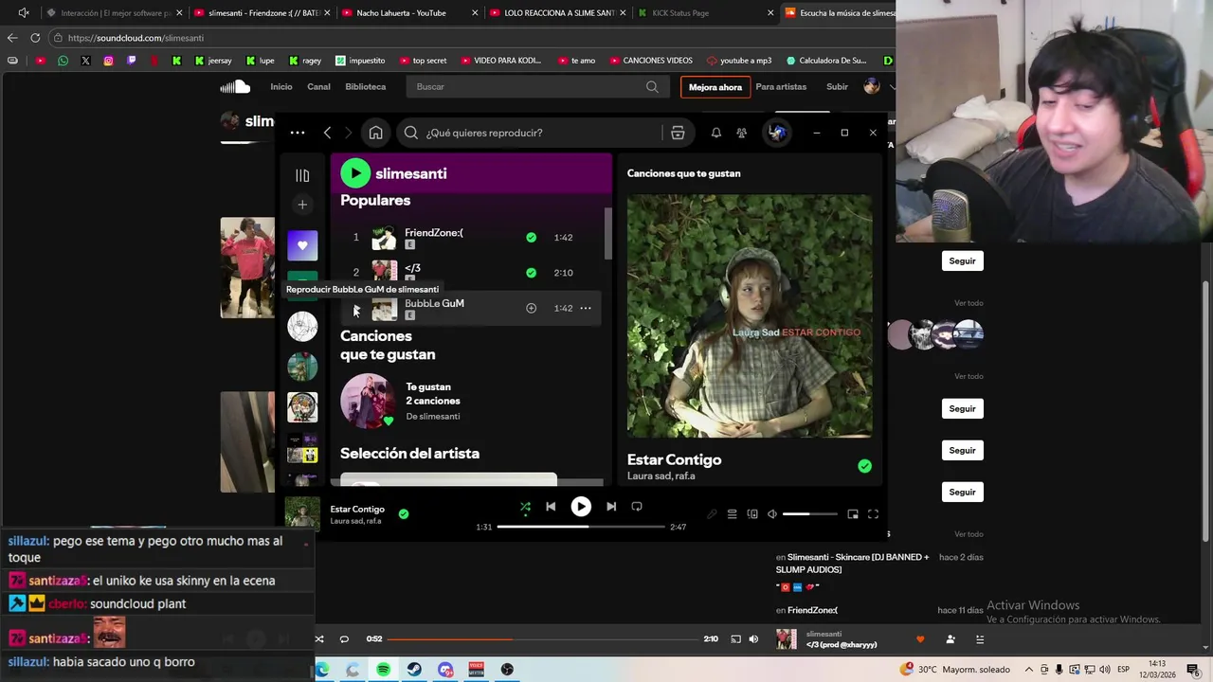Open Spotify miniplayer icon
This screenshot has width=1213, height=682.
point(853,514)
